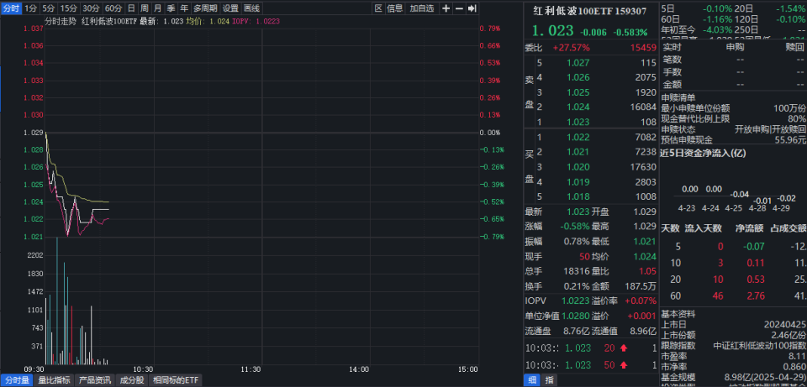The width and height of the screenshot is (807, 387).
Task: Click the 单位净值 value 1.0280
Action: pos(576,316)
